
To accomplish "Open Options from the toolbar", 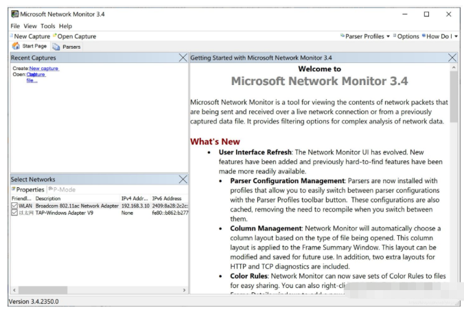I will 406,36.
